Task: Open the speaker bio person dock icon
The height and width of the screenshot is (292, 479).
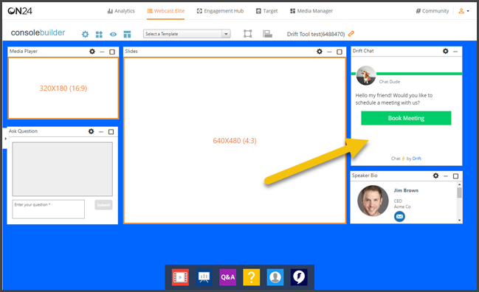Action: pyautogui.click(x=275, y=277)
